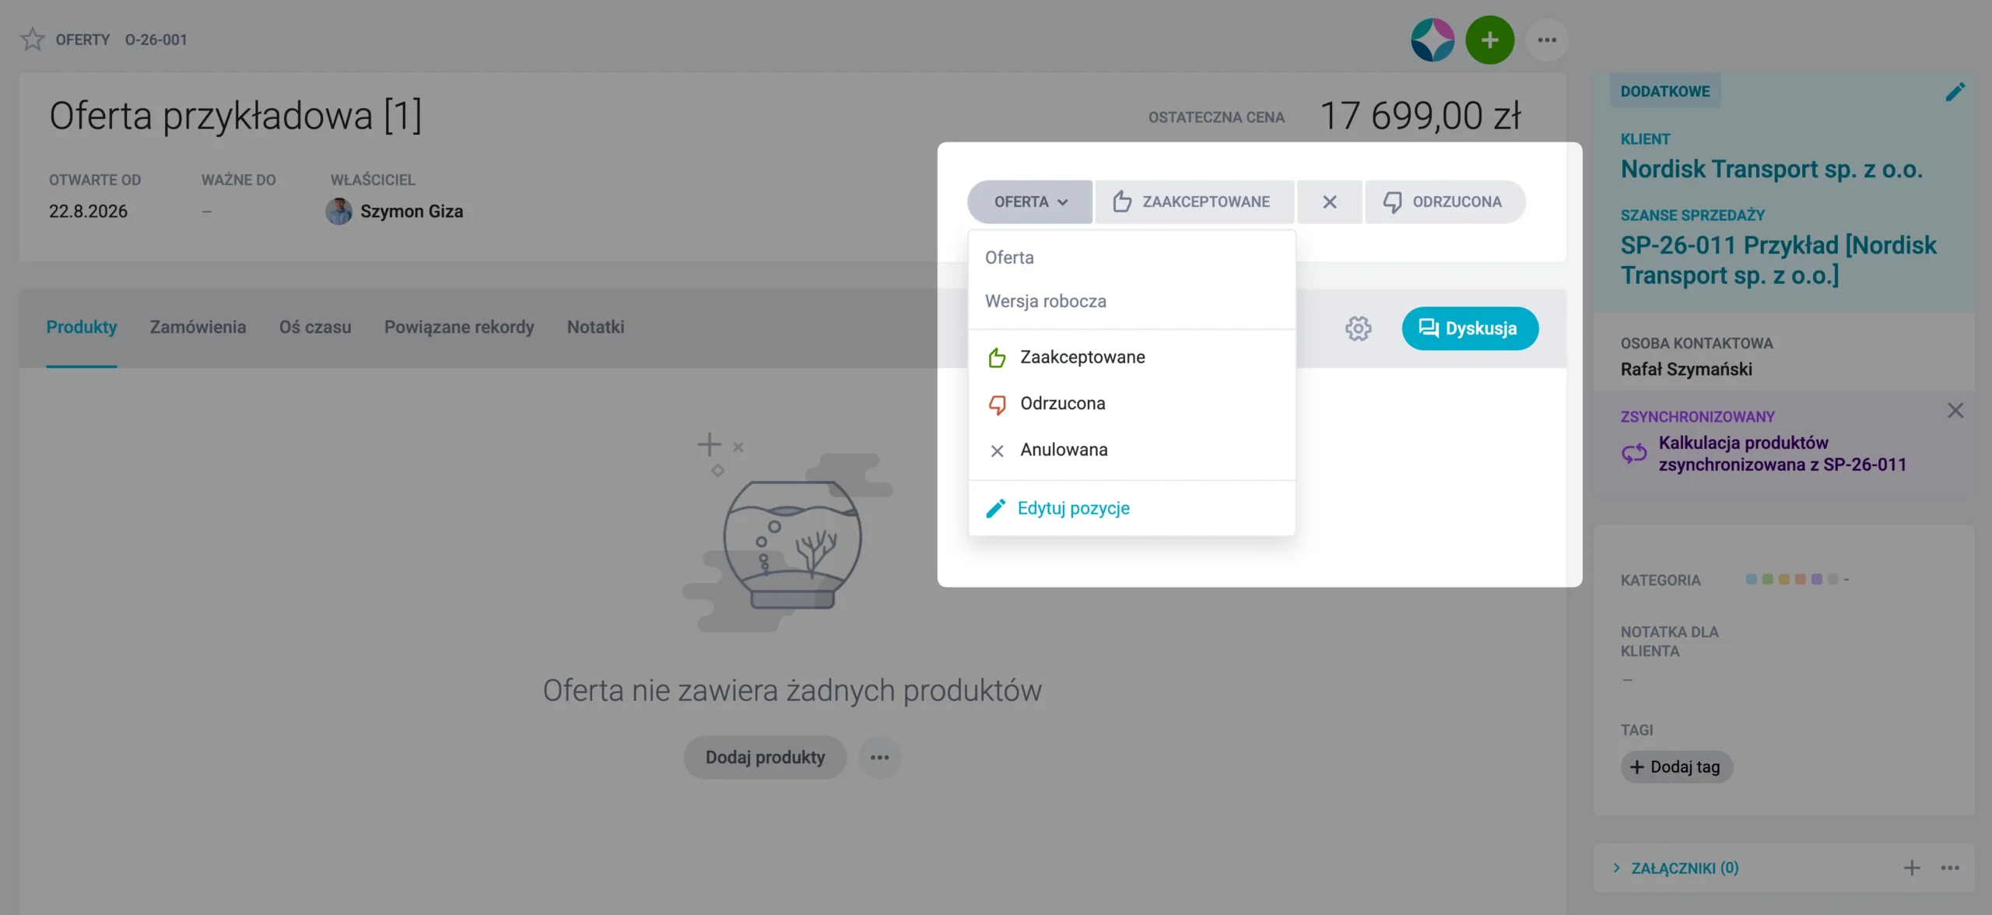This screenshot has height=915, width=1992.
Task: Open the Kalkulacja produktów zsynchronizowana link
Action: (1782, 454)
